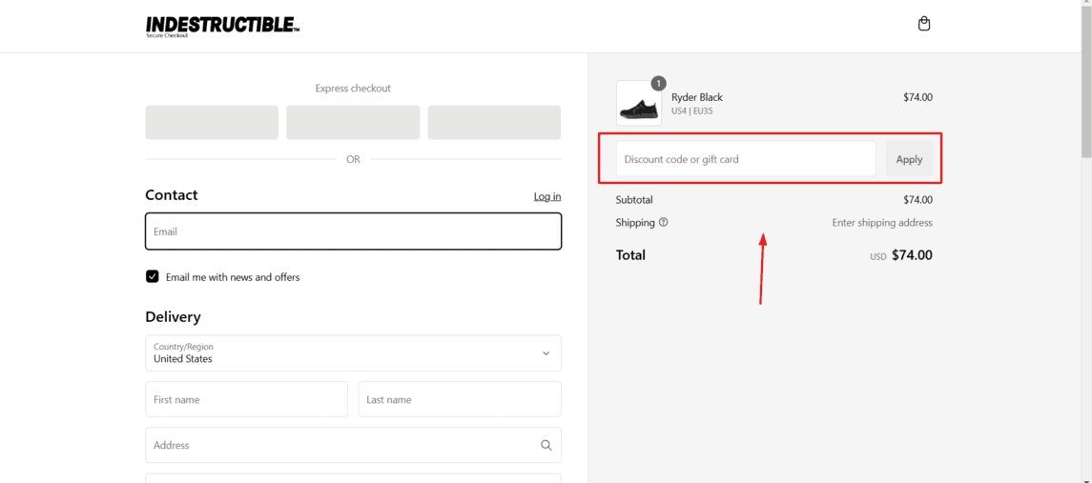Click the middle express checkout button
This screenshot has height=483, width=1092.
coord(353,123)
